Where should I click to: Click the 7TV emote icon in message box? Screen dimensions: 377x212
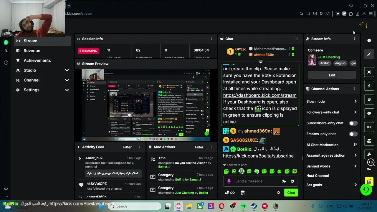coord(284,181)
